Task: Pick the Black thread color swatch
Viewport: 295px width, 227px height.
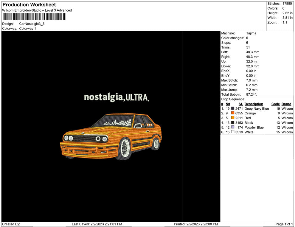Action: click(233, 122)
